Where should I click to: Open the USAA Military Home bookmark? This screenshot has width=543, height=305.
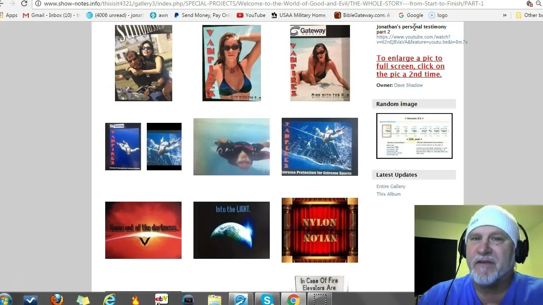299,15
